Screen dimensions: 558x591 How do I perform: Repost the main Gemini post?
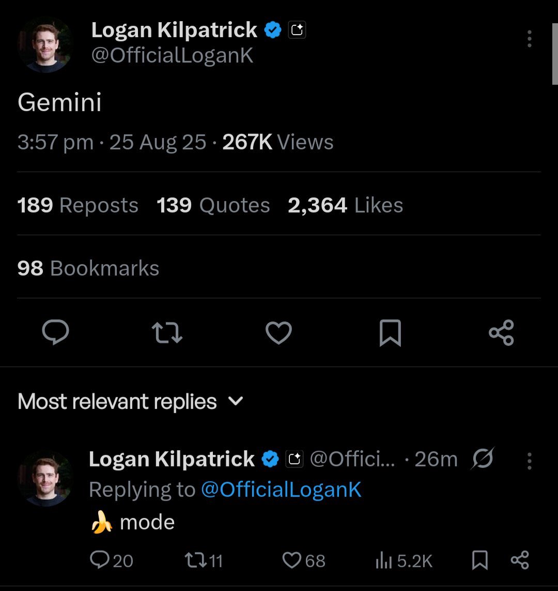coord(168,332)
